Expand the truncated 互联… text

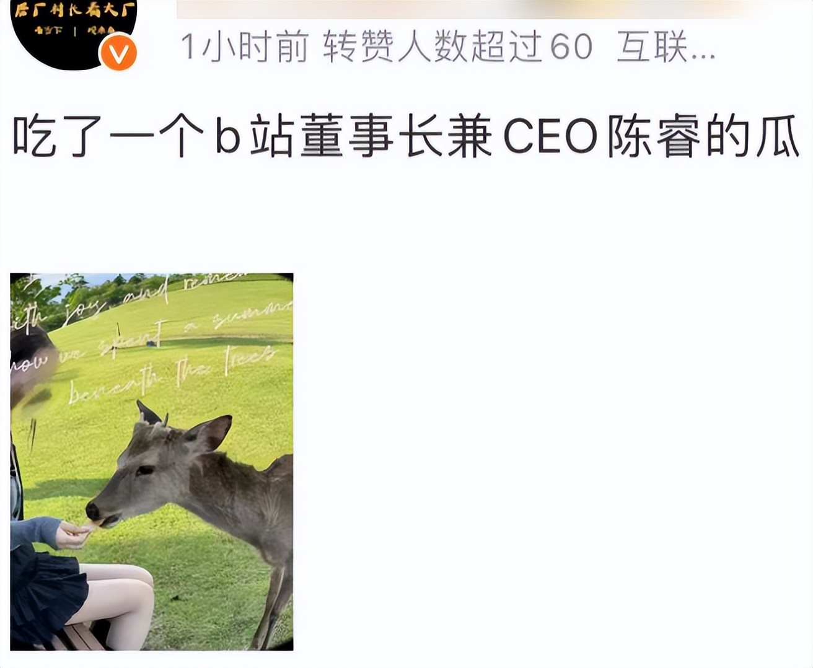click(666, 46)
